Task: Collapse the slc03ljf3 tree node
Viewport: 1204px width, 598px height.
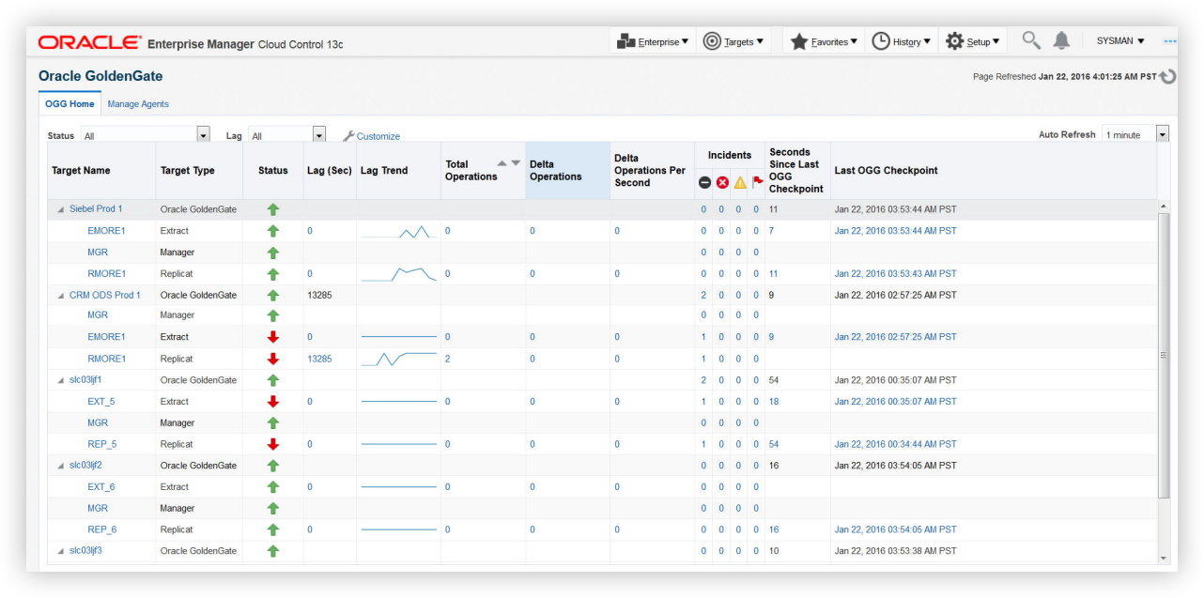Action: click(61, 551)
